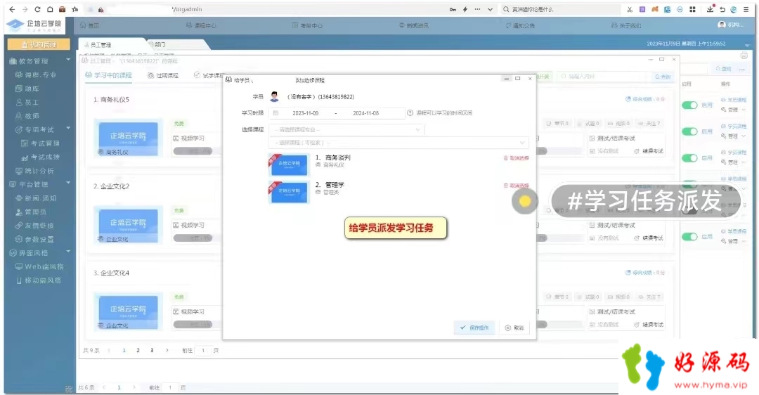This screenshot has width=759, height=395.
Task: Click 取消选择 for 商务谈判 course
Action: point(517,158)
